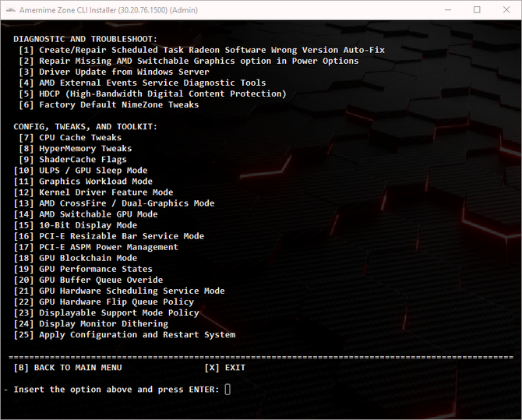Click option [11] Graphics Workload Mode

83,182
